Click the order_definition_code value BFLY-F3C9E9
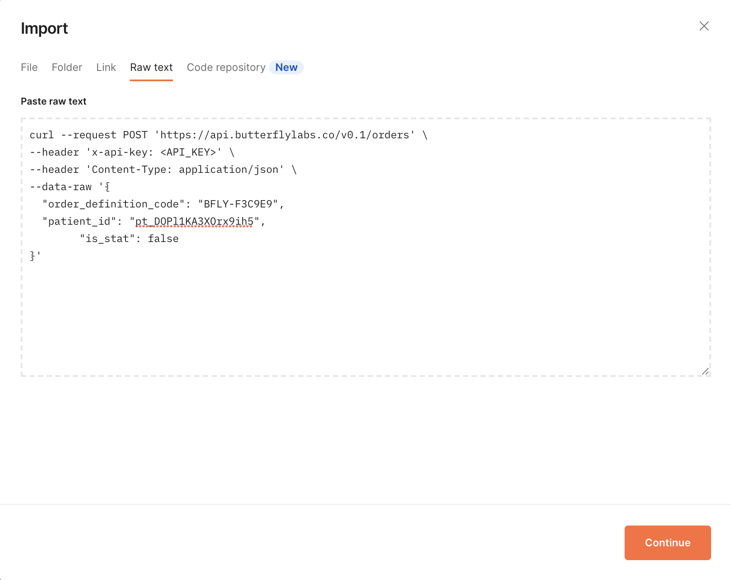The image size is (731, 580). click(238, 204)
